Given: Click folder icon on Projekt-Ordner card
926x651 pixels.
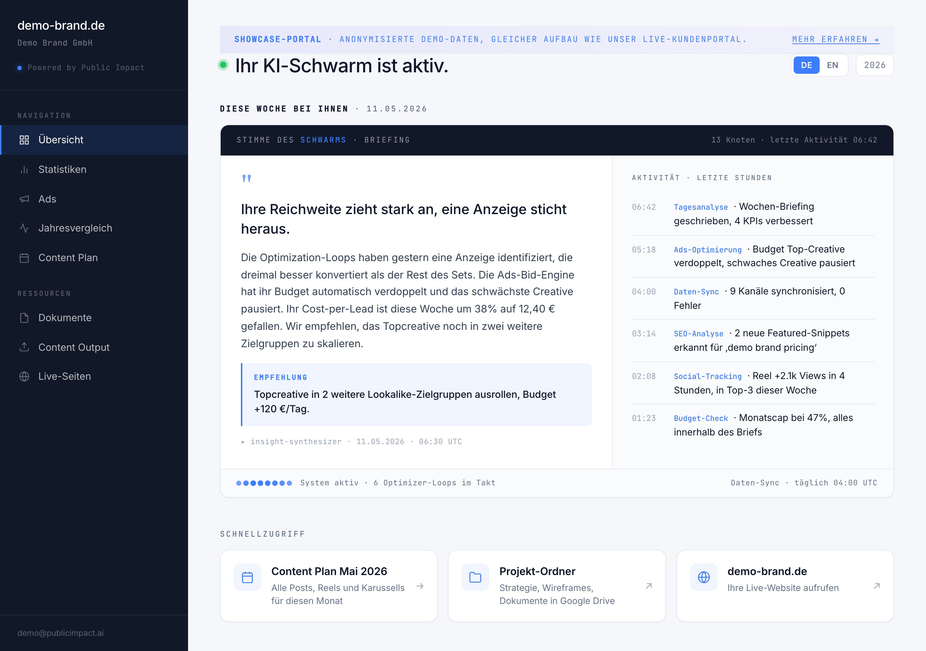Looking at the screenshot, I should point(475,577).
